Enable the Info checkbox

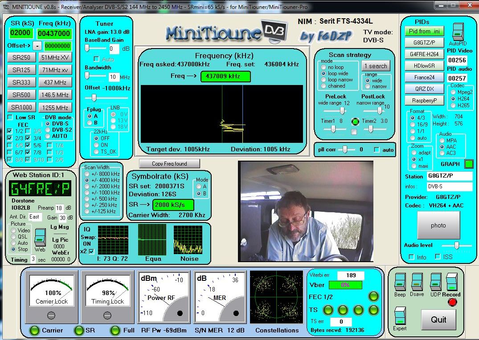(x=411, y=257)
